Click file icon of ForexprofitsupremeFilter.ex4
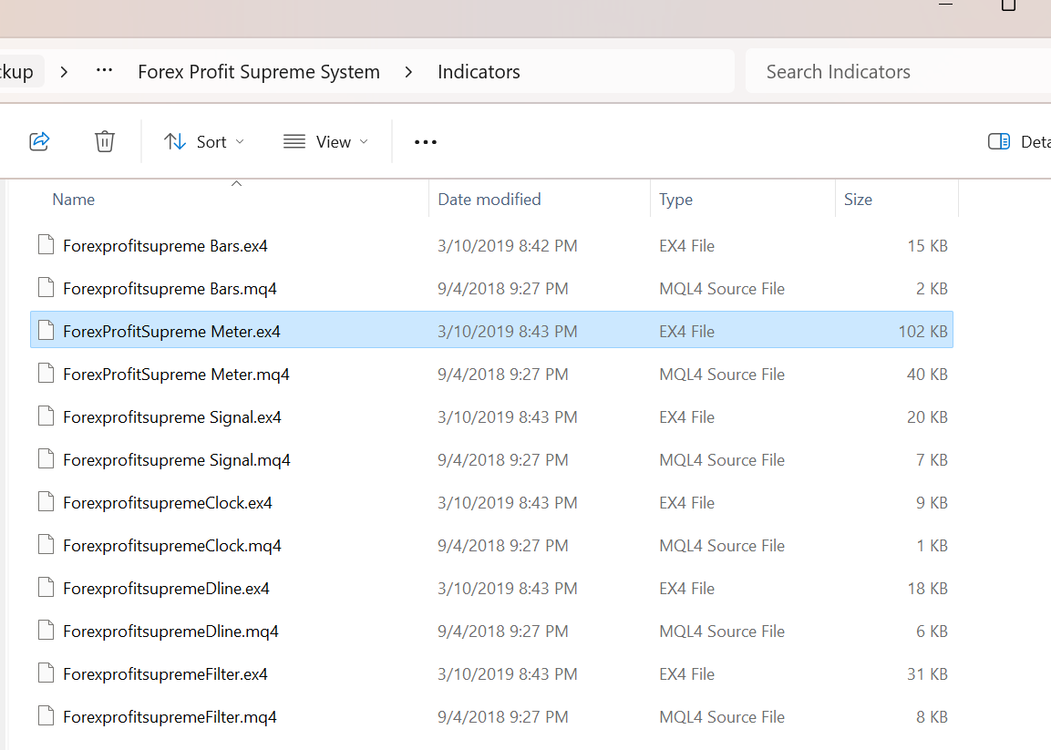This screenshot has height=750, width=1051. tap(46, 673)
